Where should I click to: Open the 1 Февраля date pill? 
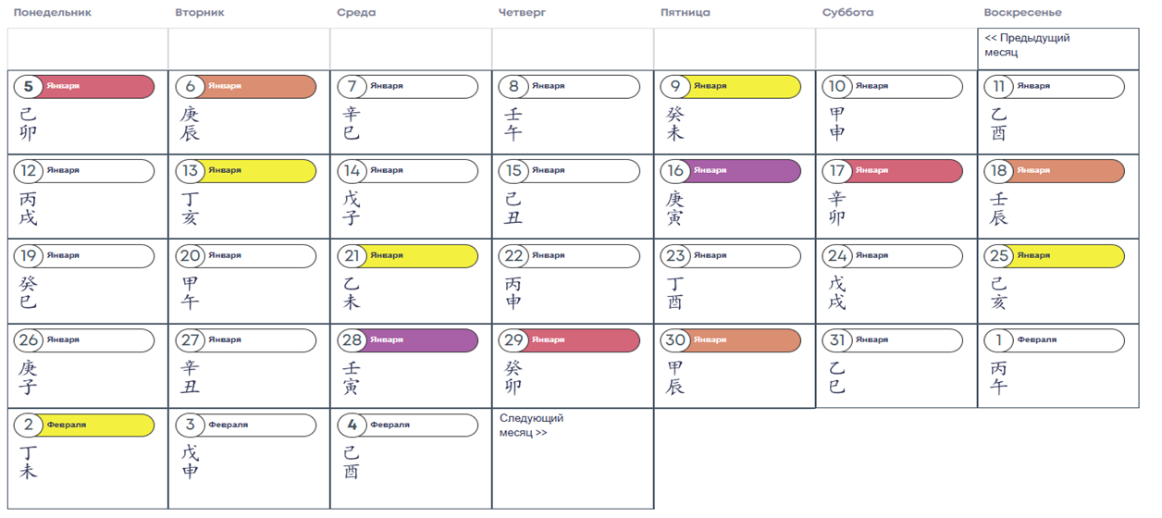(1055, 340)
